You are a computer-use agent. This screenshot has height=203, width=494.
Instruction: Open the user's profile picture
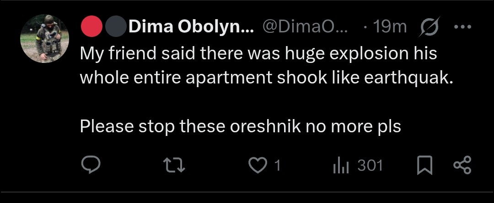[44, 38]
